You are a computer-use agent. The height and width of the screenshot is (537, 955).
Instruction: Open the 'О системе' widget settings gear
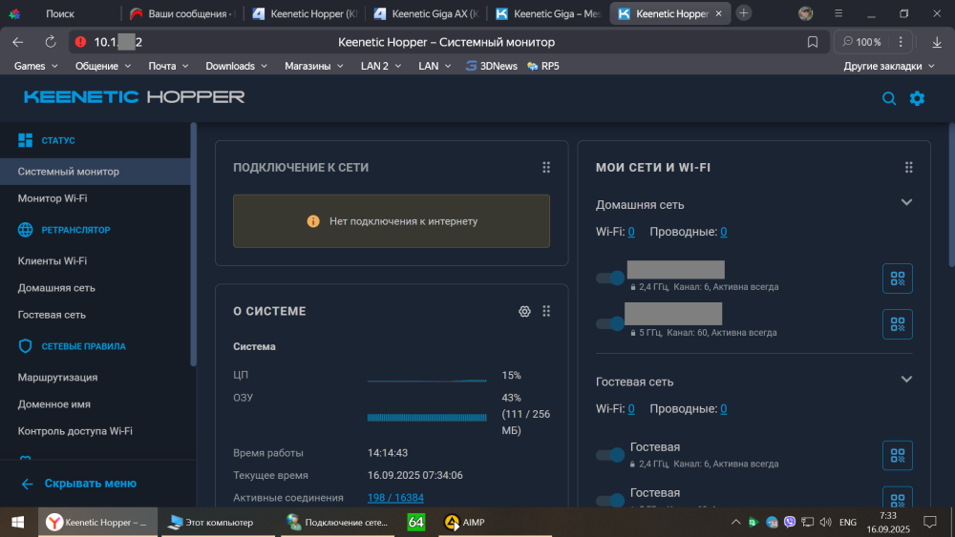click(524, 311)
